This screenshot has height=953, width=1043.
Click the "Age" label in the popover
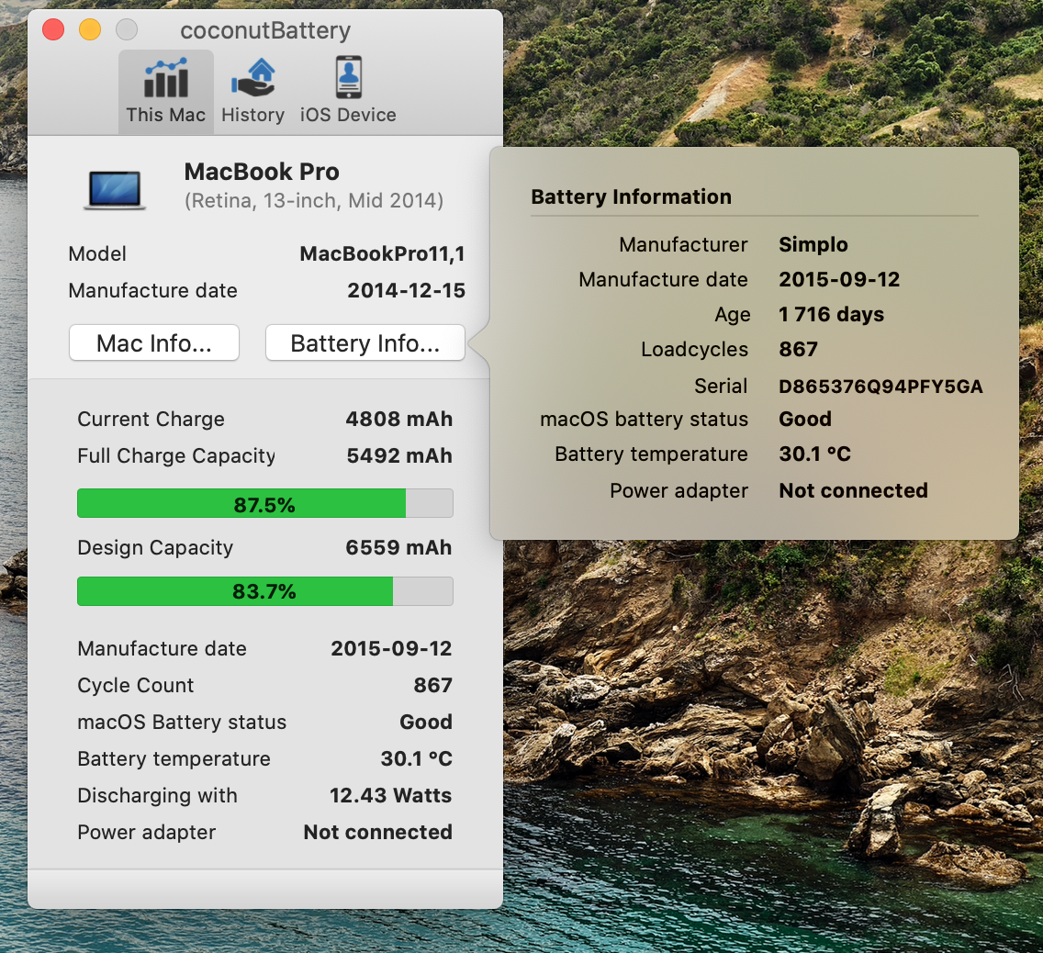733,315
